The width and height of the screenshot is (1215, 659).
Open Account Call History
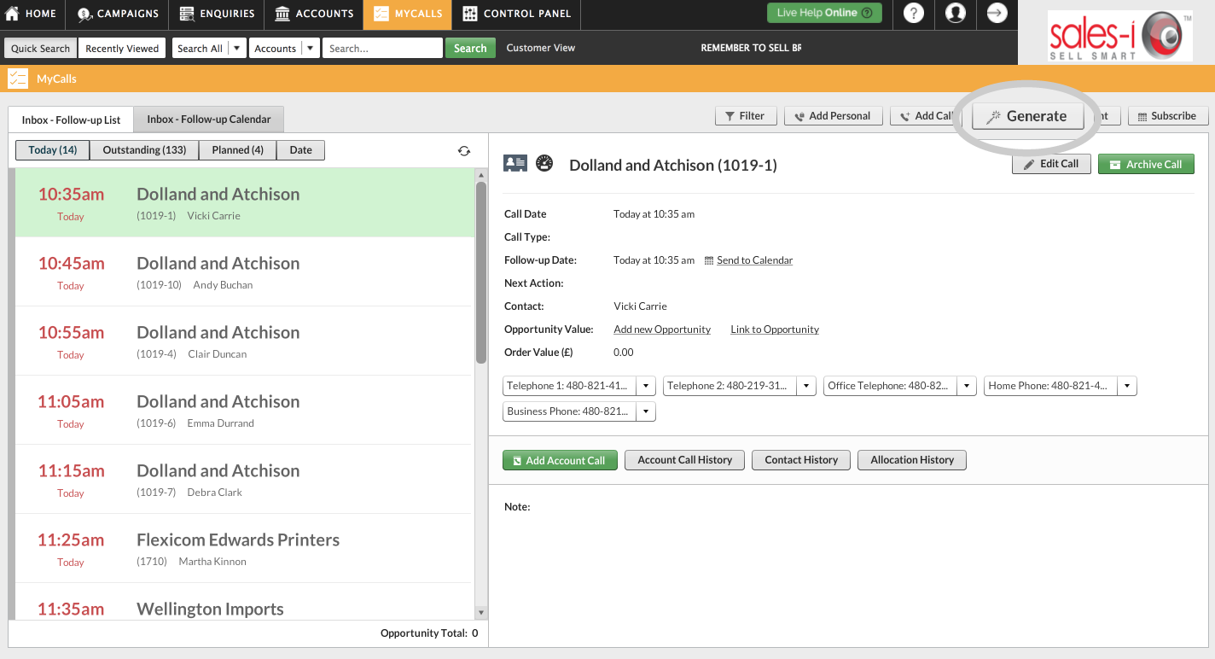(684, 460)
